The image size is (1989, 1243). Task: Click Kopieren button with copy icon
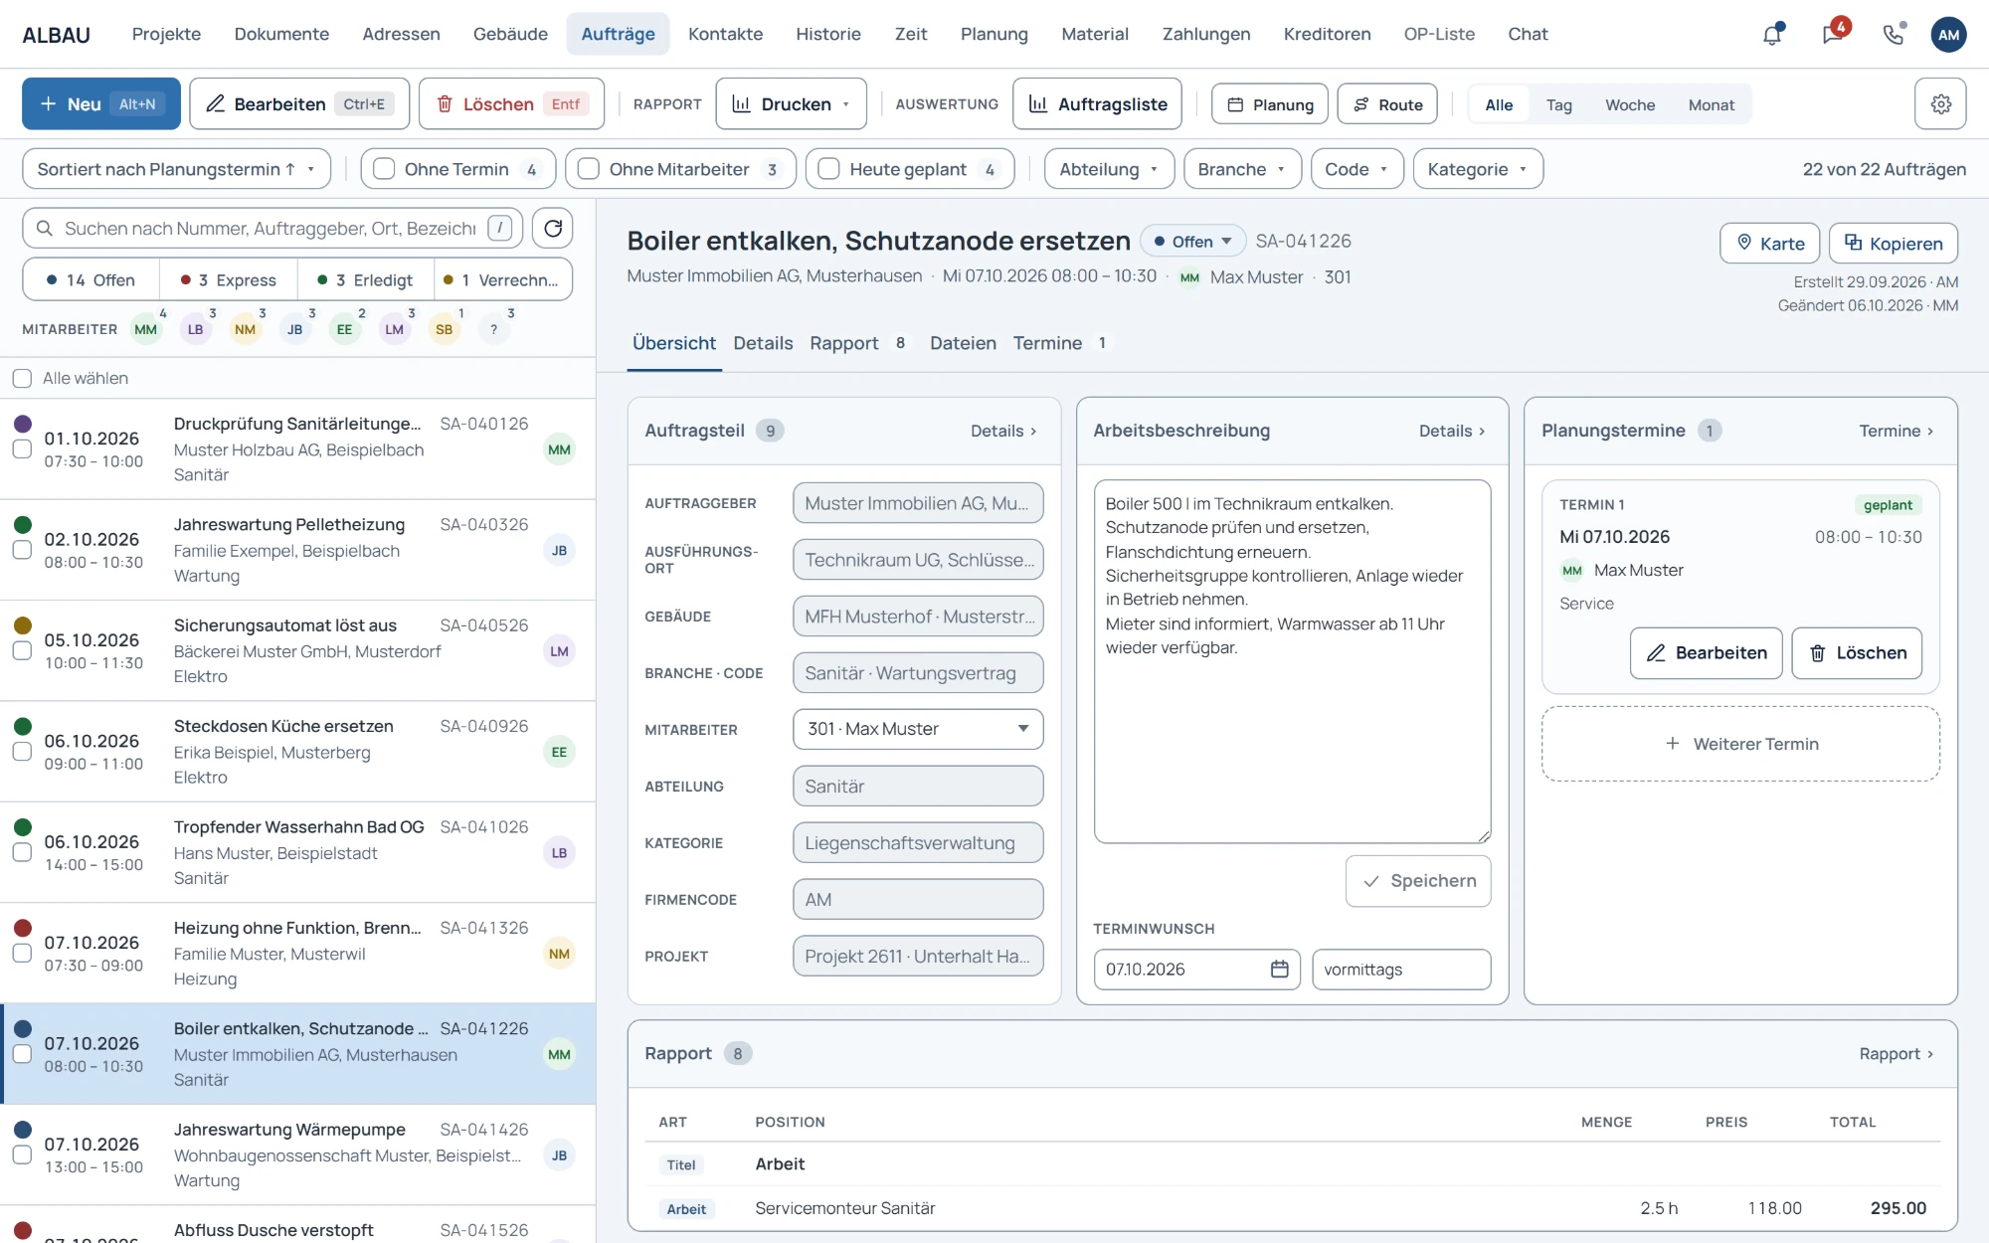[x=1893, y=244]
